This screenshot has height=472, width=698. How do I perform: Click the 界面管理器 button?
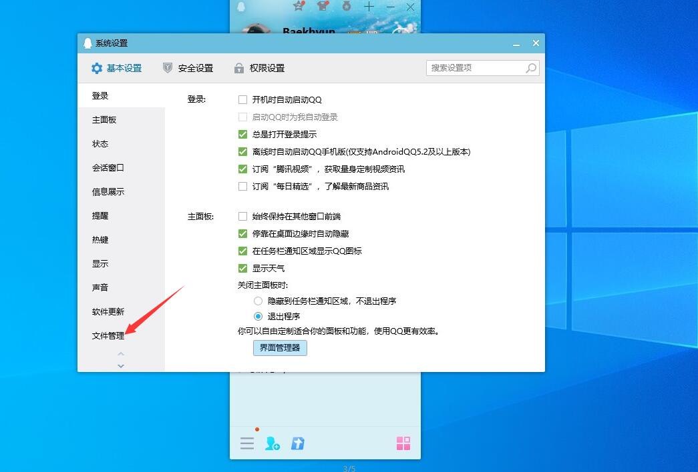280,347
